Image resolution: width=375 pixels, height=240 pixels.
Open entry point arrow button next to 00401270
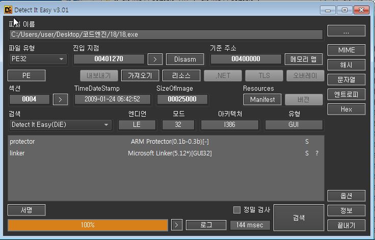pos(155,59)
